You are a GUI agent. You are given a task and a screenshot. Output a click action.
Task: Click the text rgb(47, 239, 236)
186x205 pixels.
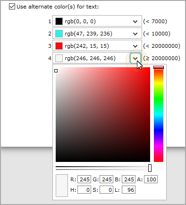click(88, 34)
